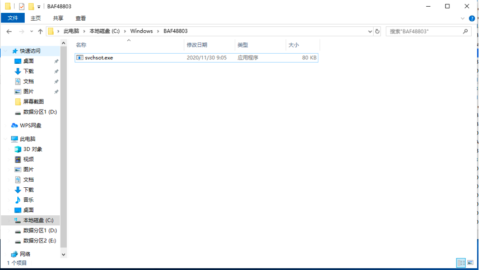Select 此电脑 in navigation pane

pyautogui.click(x=27, y=139)
